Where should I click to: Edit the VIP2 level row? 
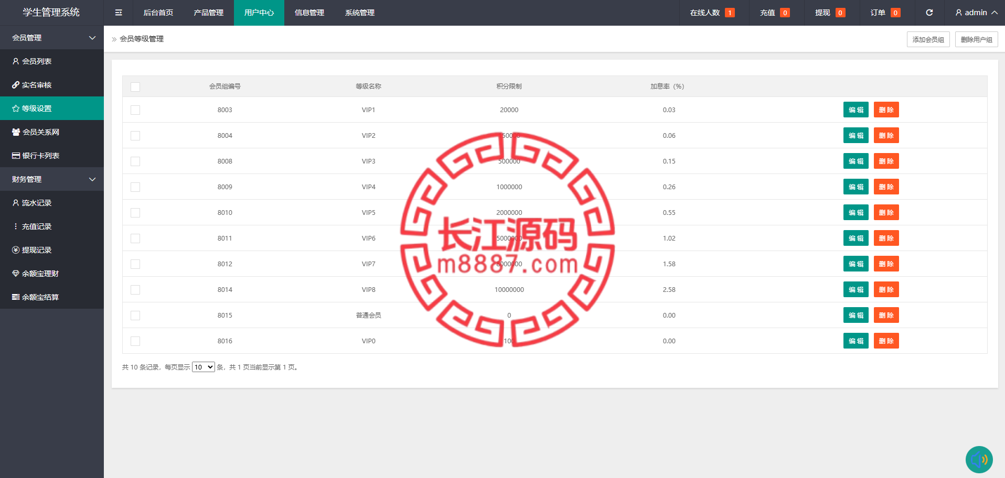856,135
